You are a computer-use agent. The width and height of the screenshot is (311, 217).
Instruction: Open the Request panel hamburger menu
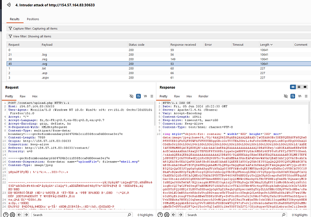pos(152,96)
